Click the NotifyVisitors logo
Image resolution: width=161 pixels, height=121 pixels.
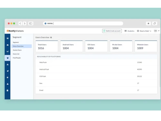15,31
